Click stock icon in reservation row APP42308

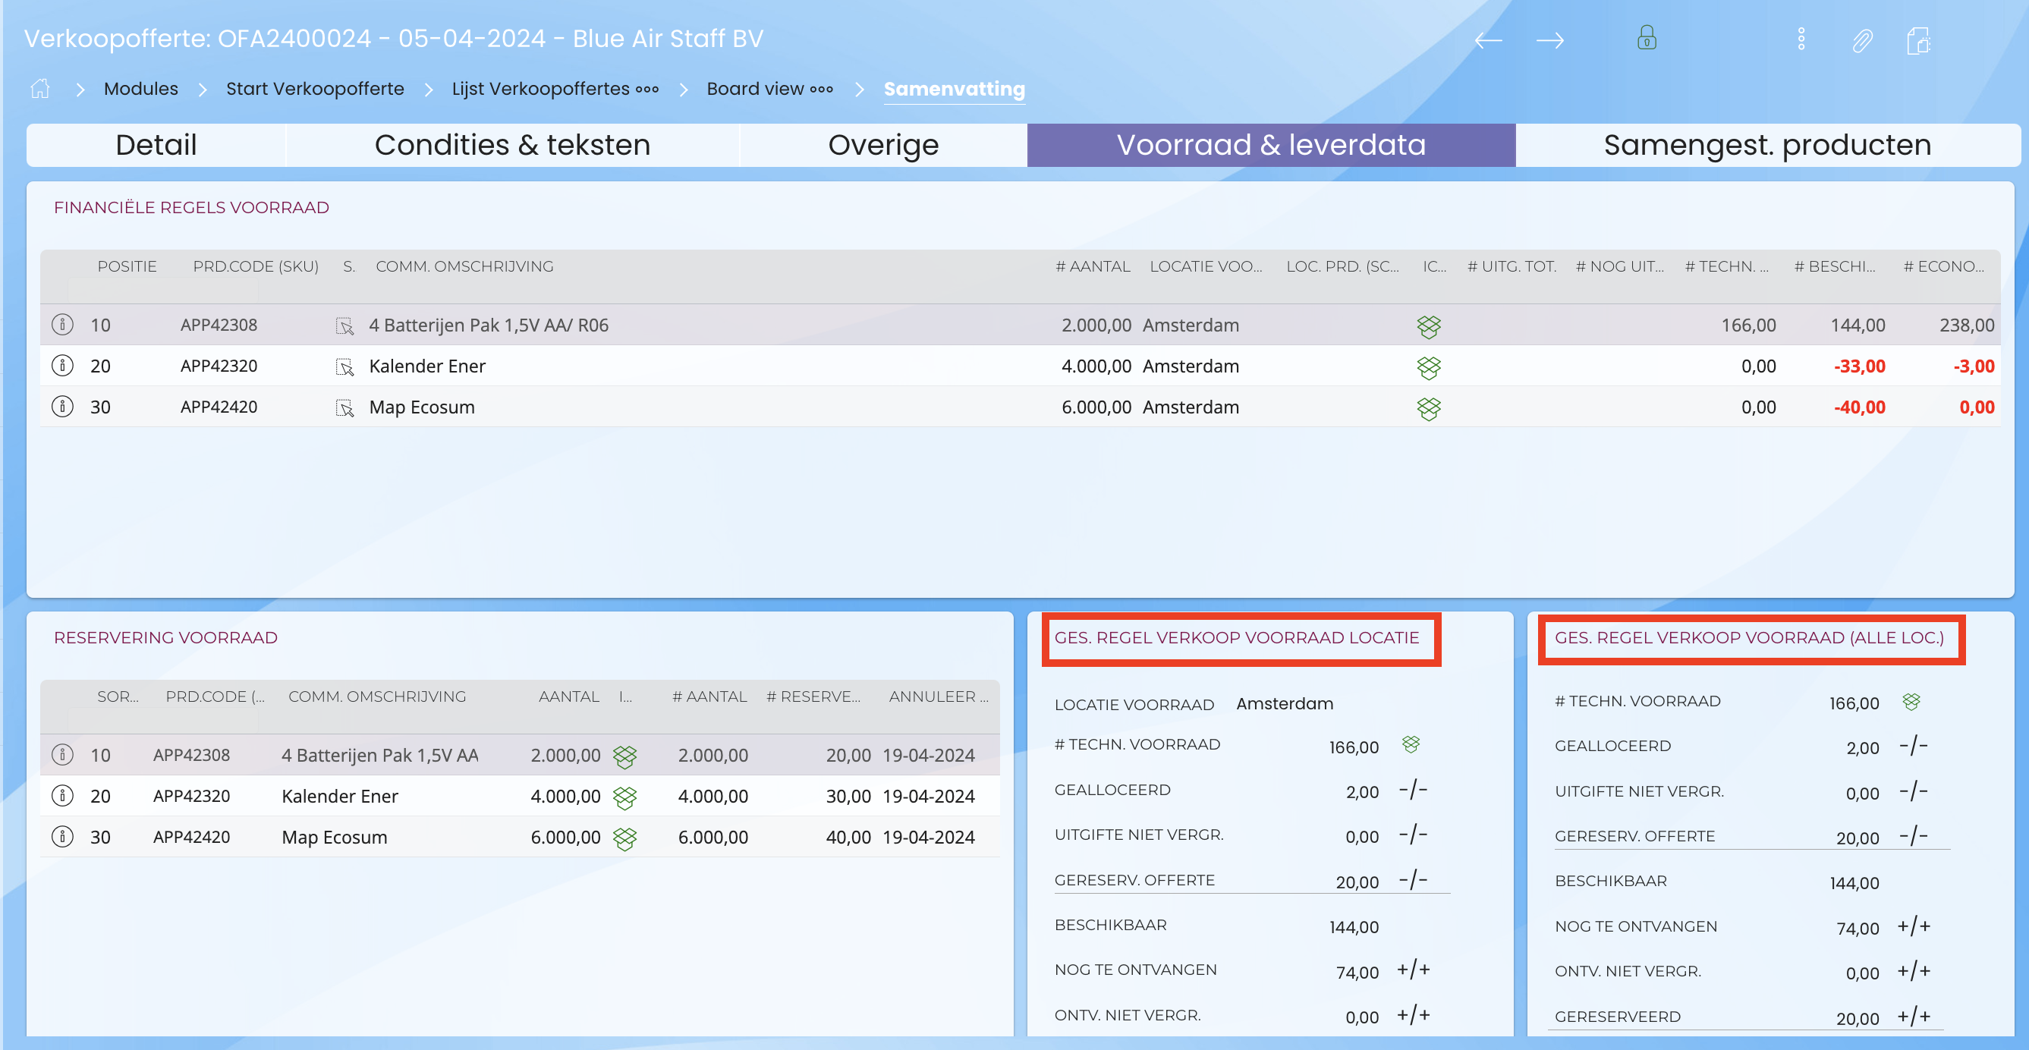624,756
